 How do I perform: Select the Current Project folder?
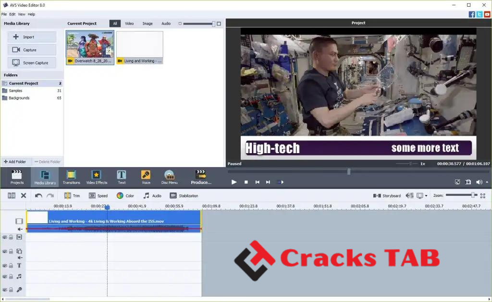point(32,83)
